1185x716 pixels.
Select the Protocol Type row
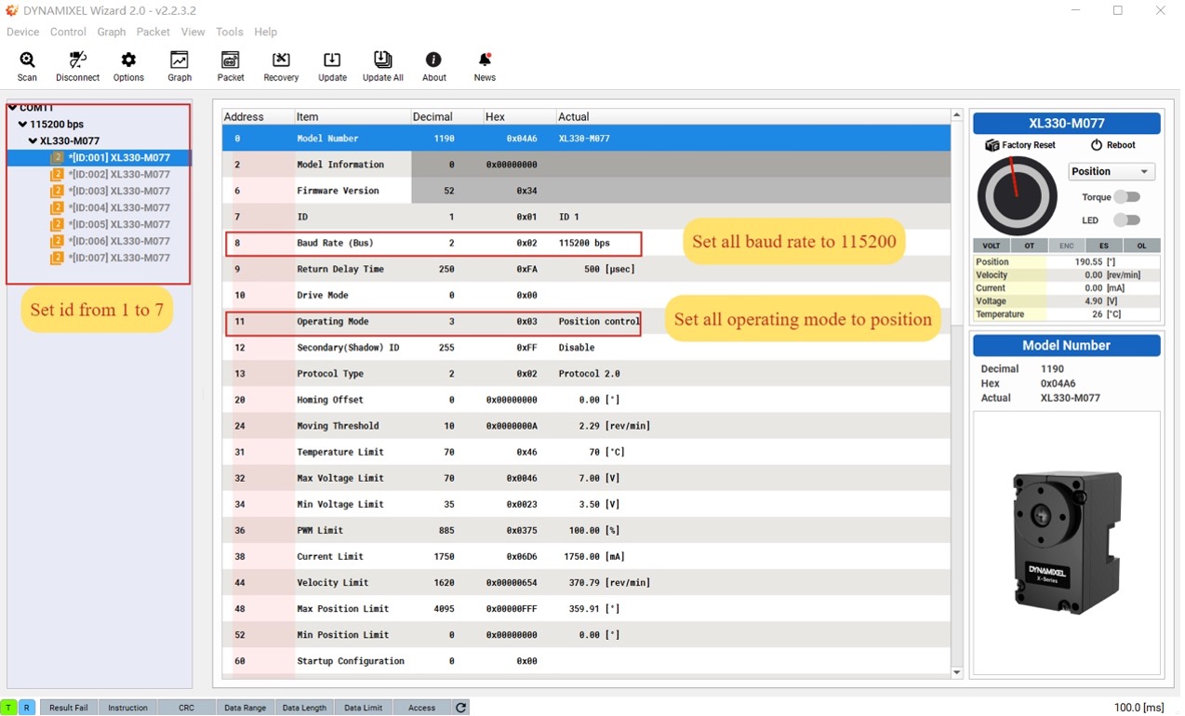pyautogui.click(x=586, y=374)
